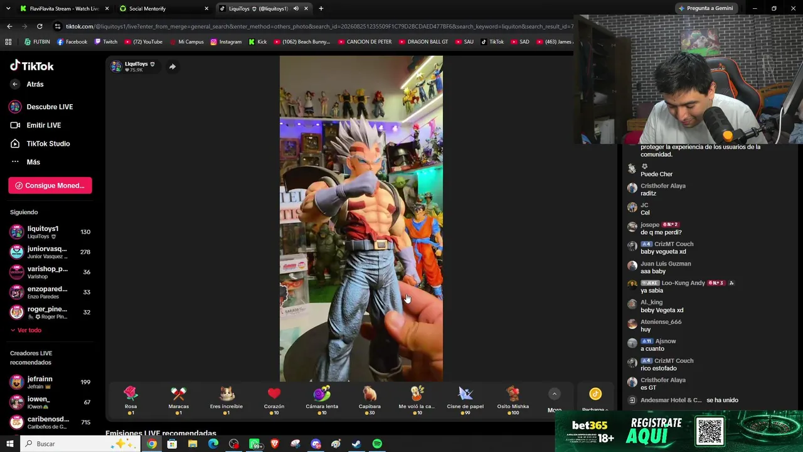Expand following list with Ver todo
Image resolution: width=803 pixels, height=452 pixels.
pyautogui.click(x=26, y=330)
